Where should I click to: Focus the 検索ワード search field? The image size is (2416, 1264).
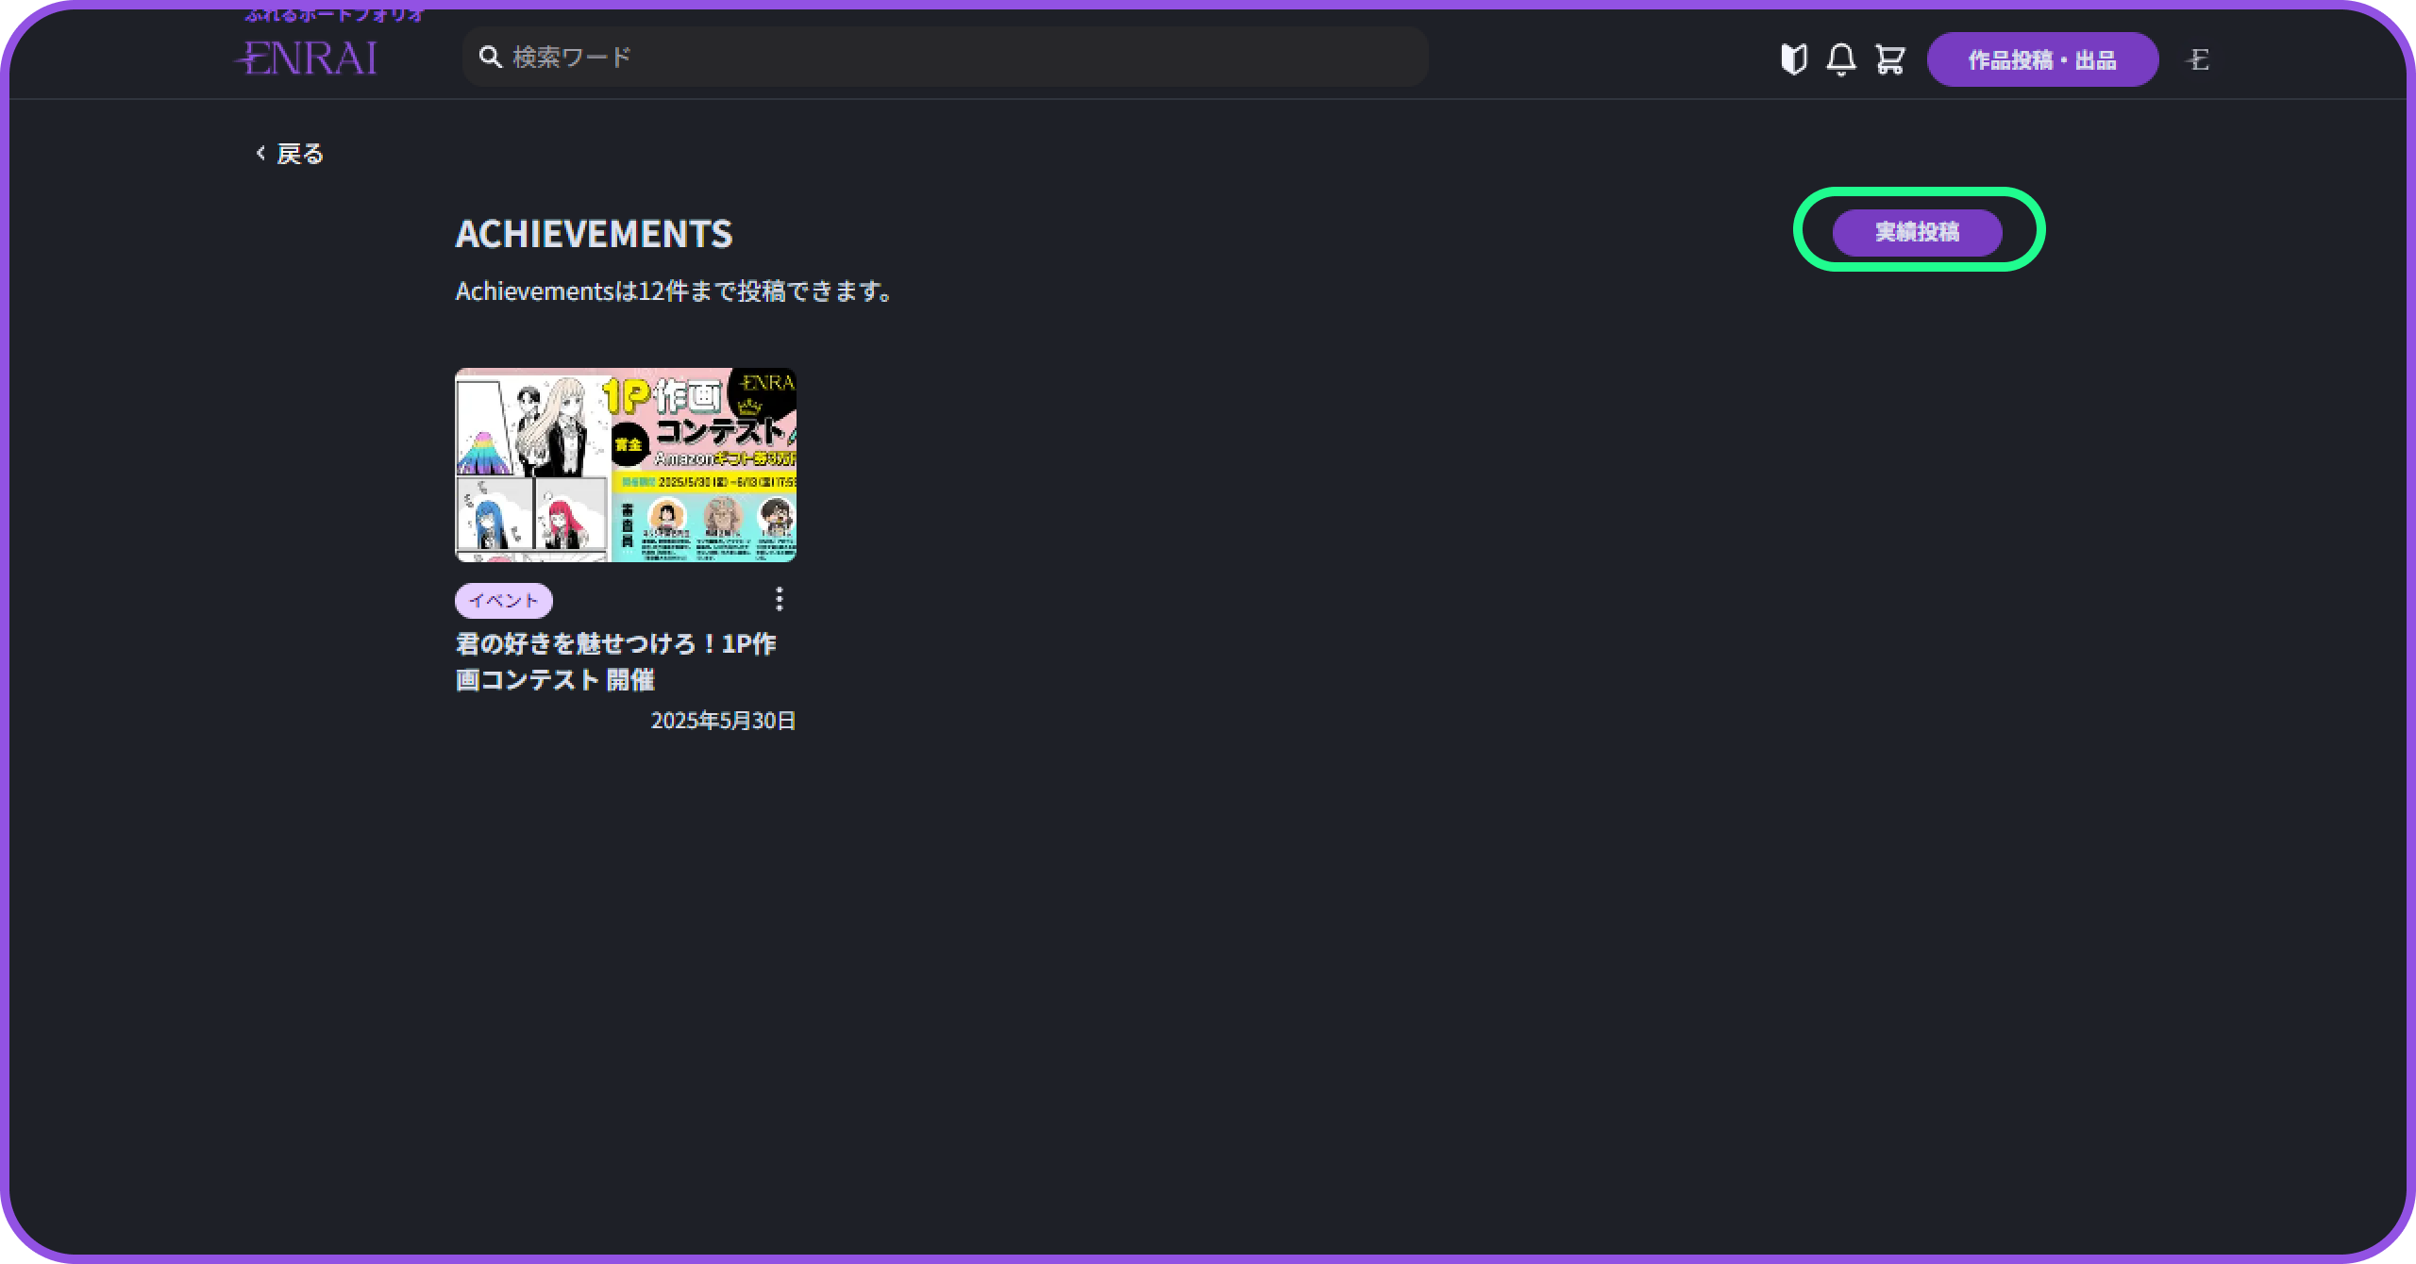[944, 58]
